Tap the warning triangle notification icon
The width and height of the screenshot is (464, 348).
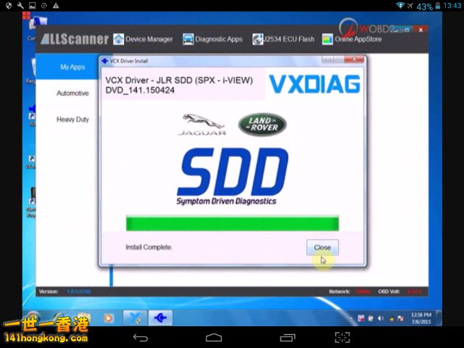[x=56, y=6]
